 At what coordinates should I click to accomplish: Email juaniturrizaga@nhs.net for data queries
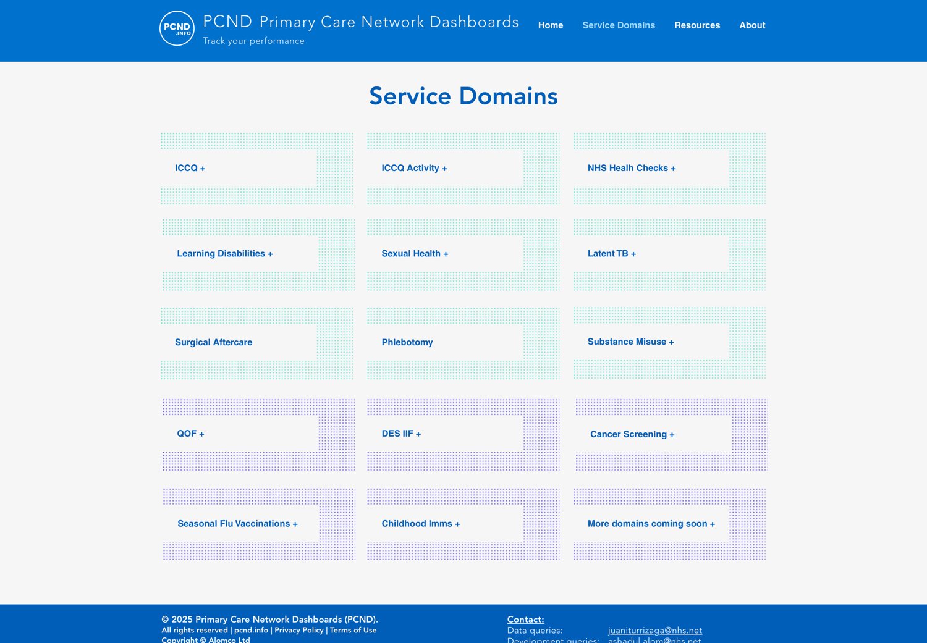(655, 631)
